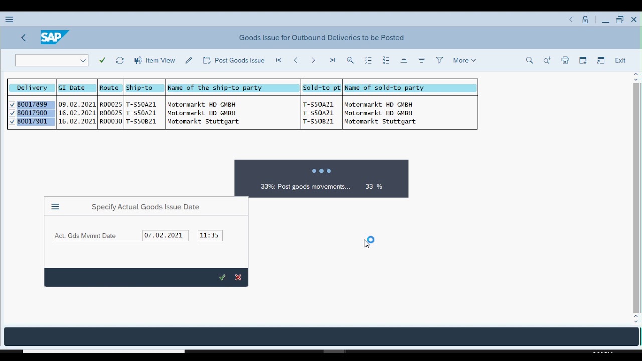This screenshot has height=361, width=642.
Task: Jump to first page icon
Action: click(279, 60)
